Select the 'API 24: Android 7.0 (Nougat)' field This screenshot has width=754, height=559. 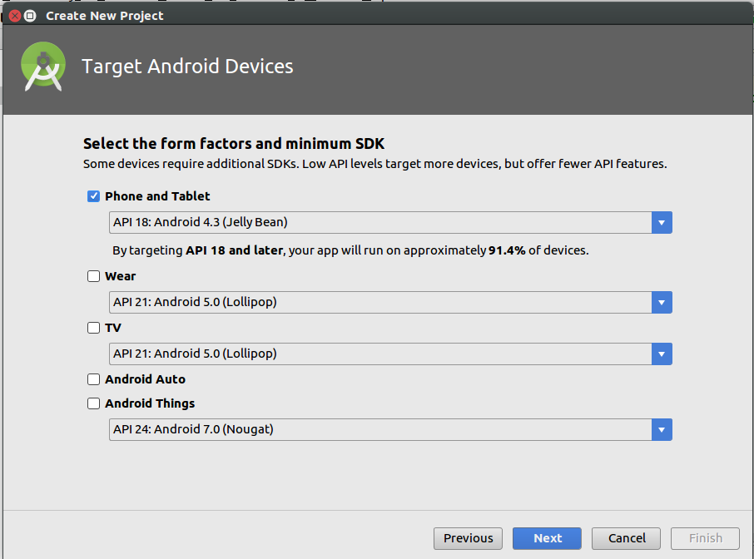click(x=390, y=430)
